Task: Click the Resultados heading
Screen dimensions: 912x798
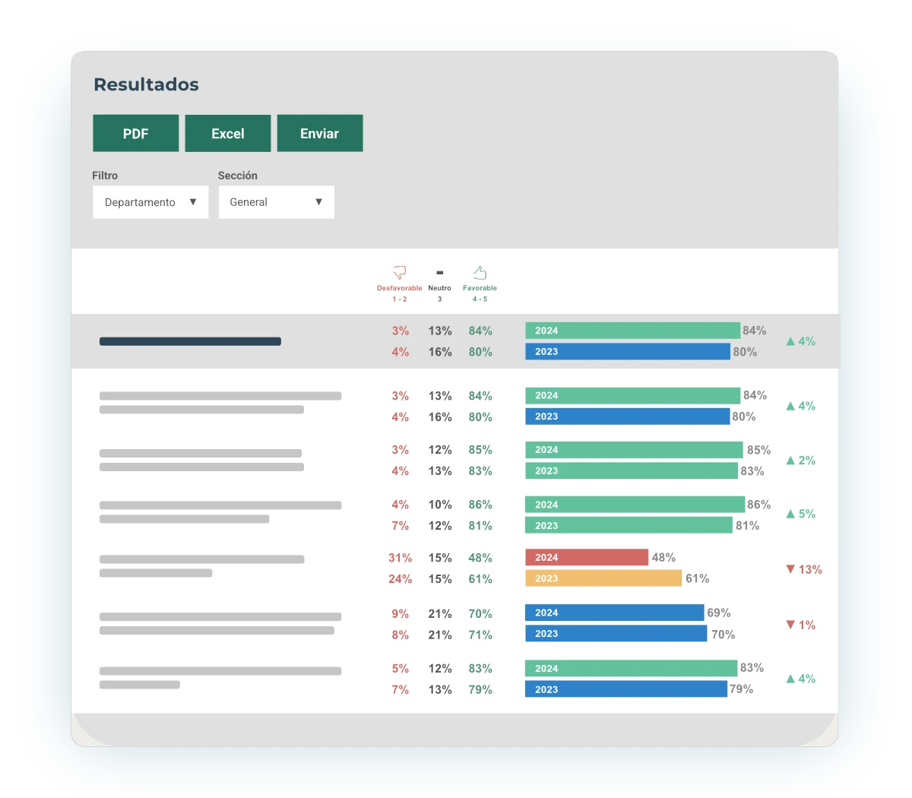Action: (x=146, y=84)
